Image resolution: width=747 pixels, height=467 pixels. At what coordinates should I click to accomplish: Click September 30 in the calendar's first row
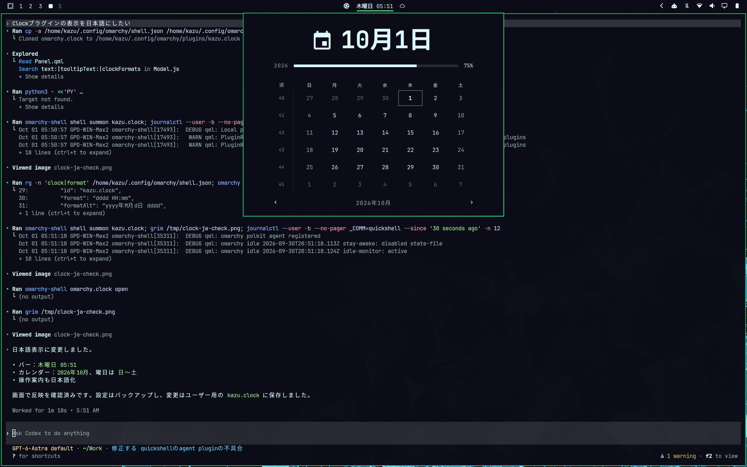point(385,98)
